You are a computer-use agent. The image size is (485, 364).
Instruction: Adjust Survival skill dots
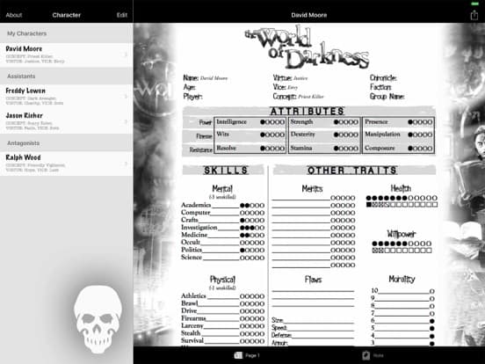point(252,341)
